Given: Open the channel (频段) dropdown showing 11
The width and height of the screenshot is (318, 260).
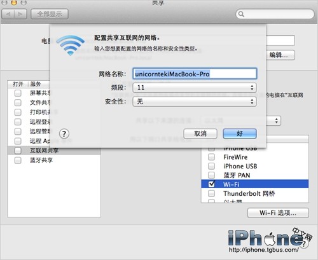Looking at the screenshot, I should click(195, 88).
